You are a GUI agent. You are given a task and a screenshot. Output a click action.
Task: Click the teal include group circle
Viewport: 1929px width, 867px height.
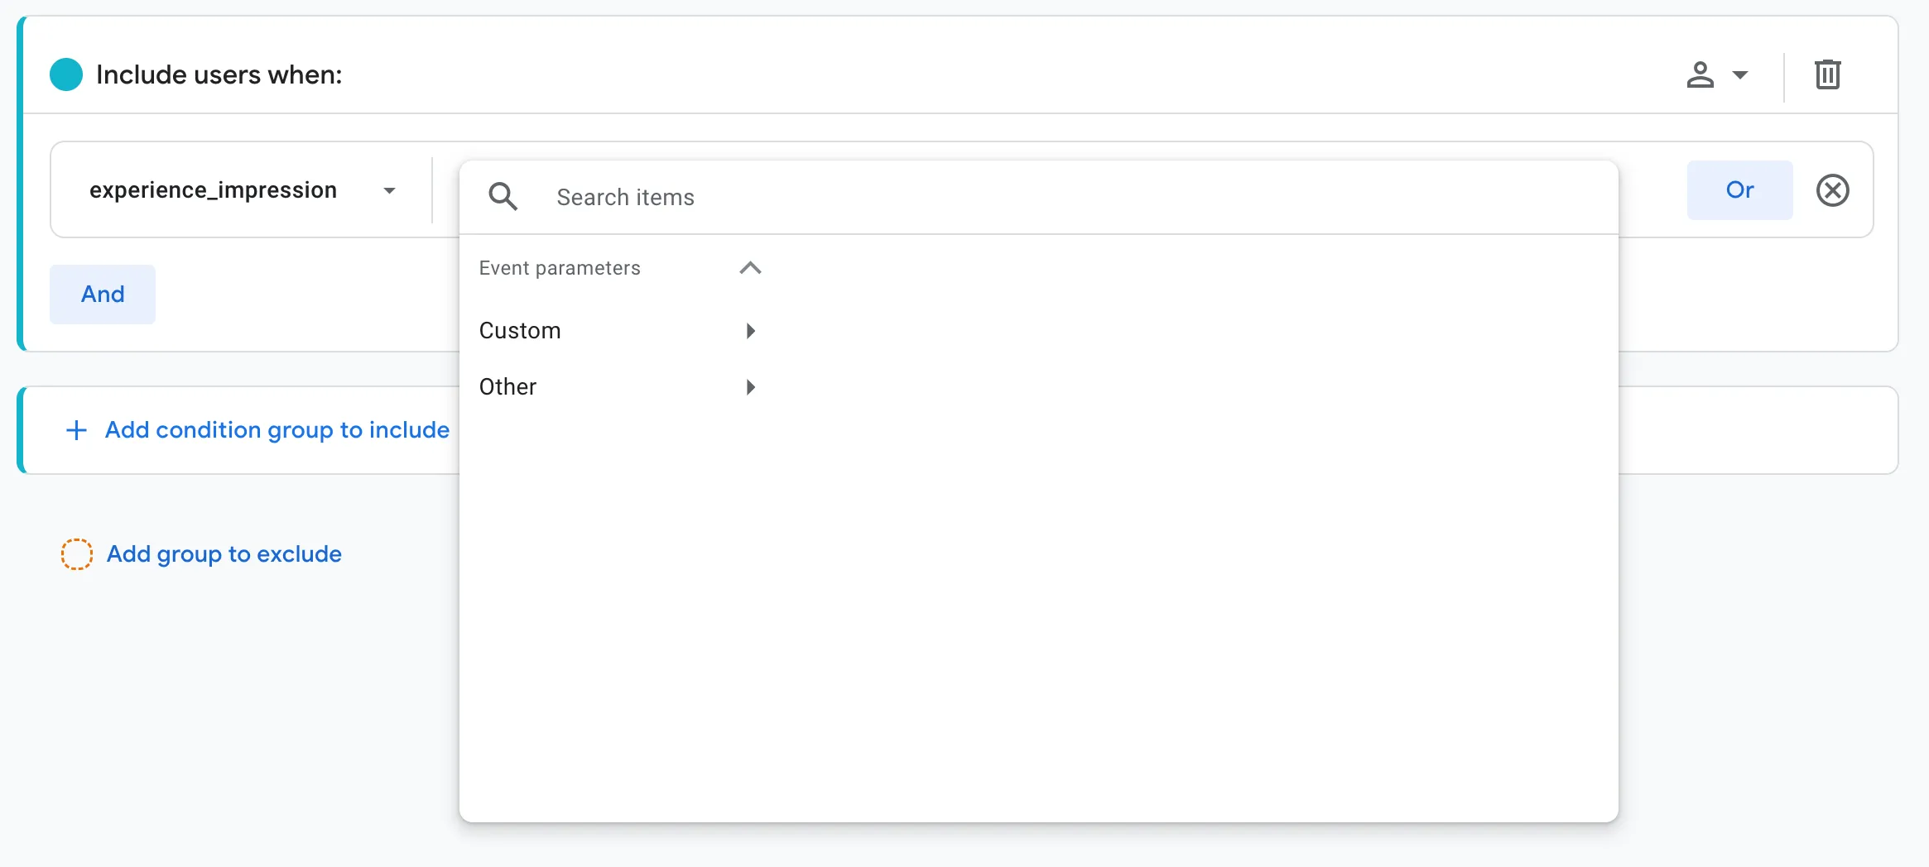66,74
